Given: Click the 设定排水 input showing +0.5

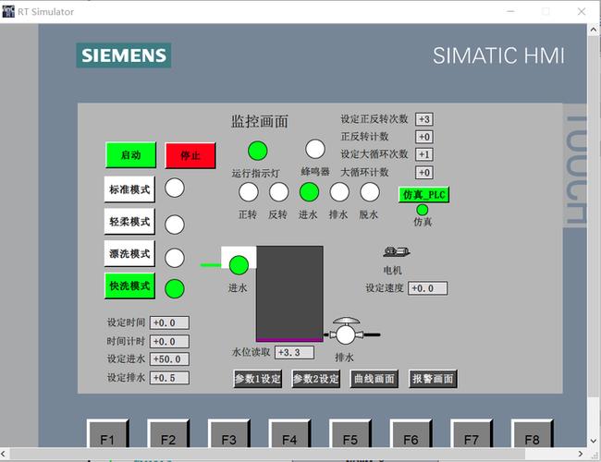Looking at the screenshot, I should [169, 378].
